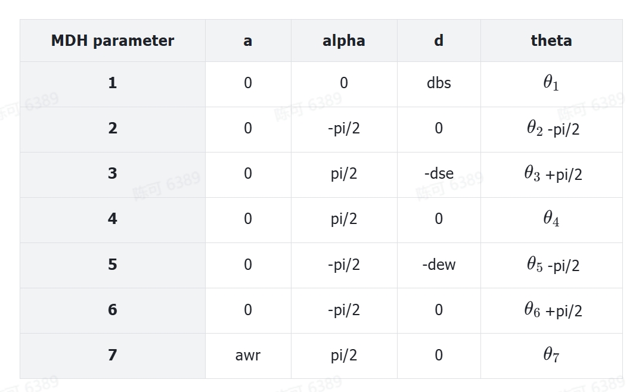The height and width of the screenshot is (392, 639).
Task: Click the theta 5 minus pi/2 cell
Action: pos(553,265)
